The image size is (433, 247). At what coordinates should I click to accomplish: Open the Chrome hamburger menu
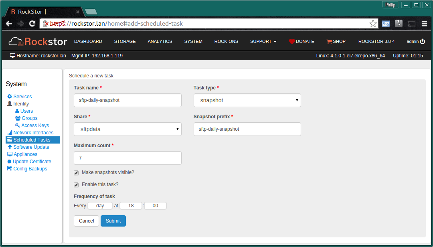pyautogui.click(x=425, y=24)
